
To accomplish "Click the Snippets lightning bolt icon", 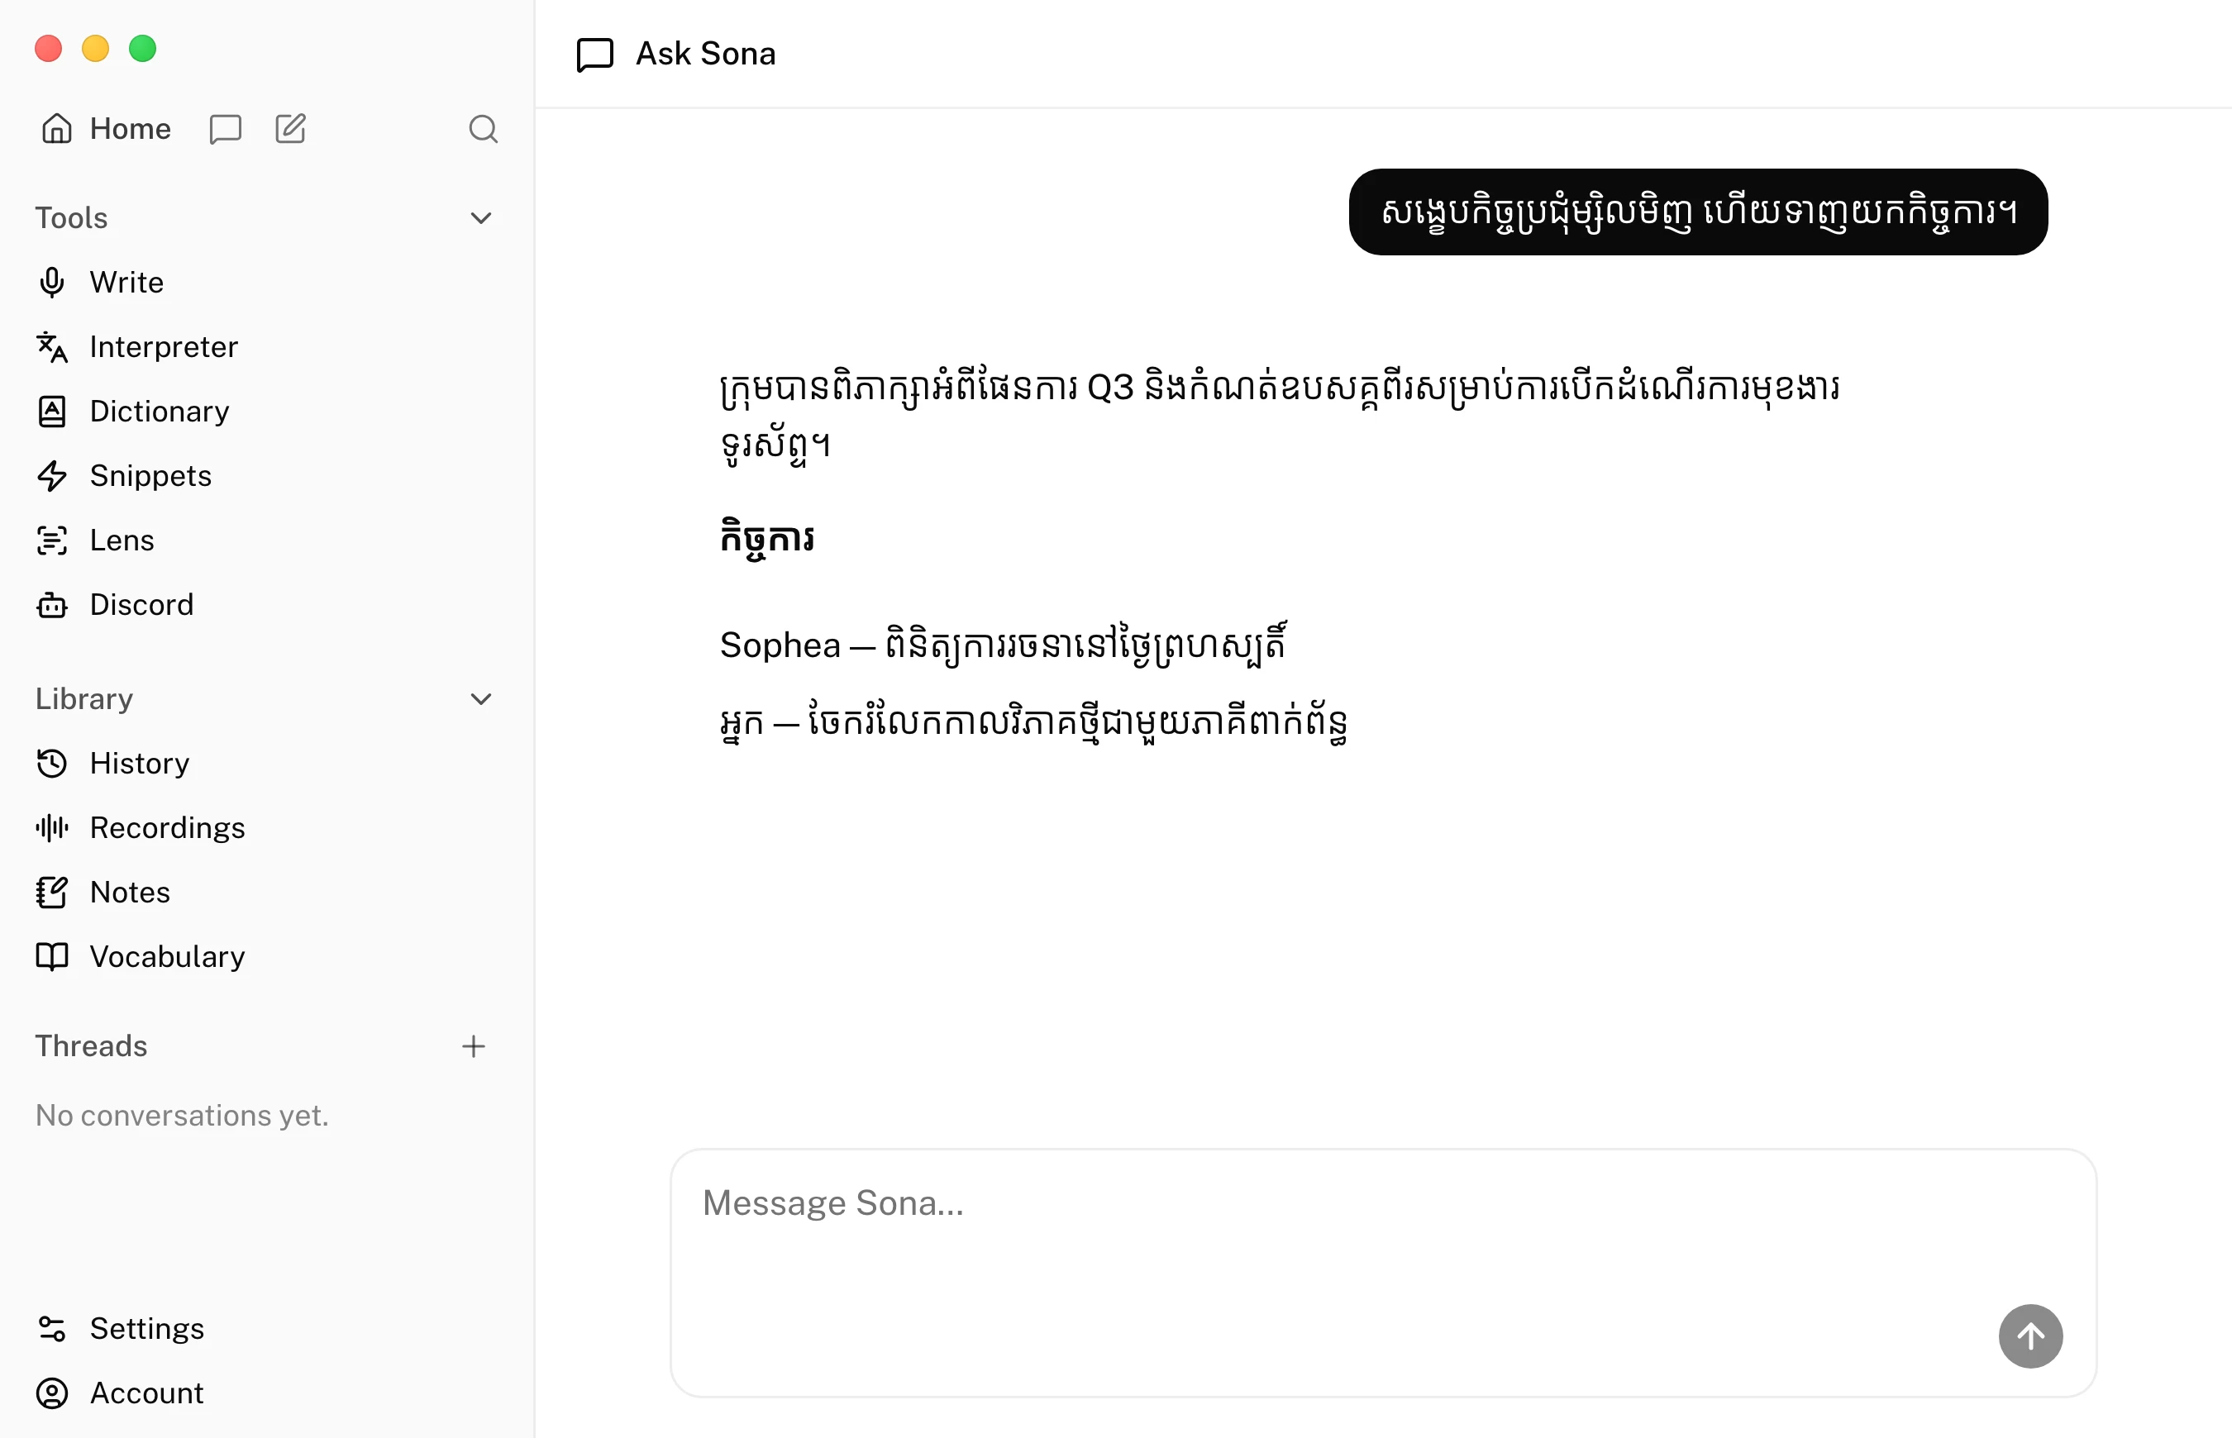I will (52, 475).
